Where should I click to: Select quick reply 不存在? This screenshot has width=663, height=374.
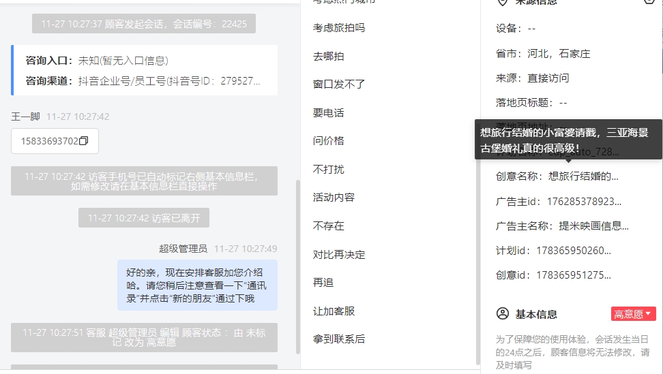[329, 226]
